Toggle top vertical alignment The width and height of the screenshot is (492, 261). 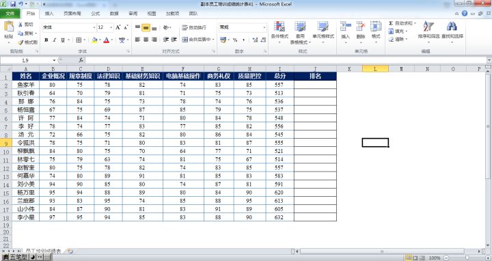point(137,27)
